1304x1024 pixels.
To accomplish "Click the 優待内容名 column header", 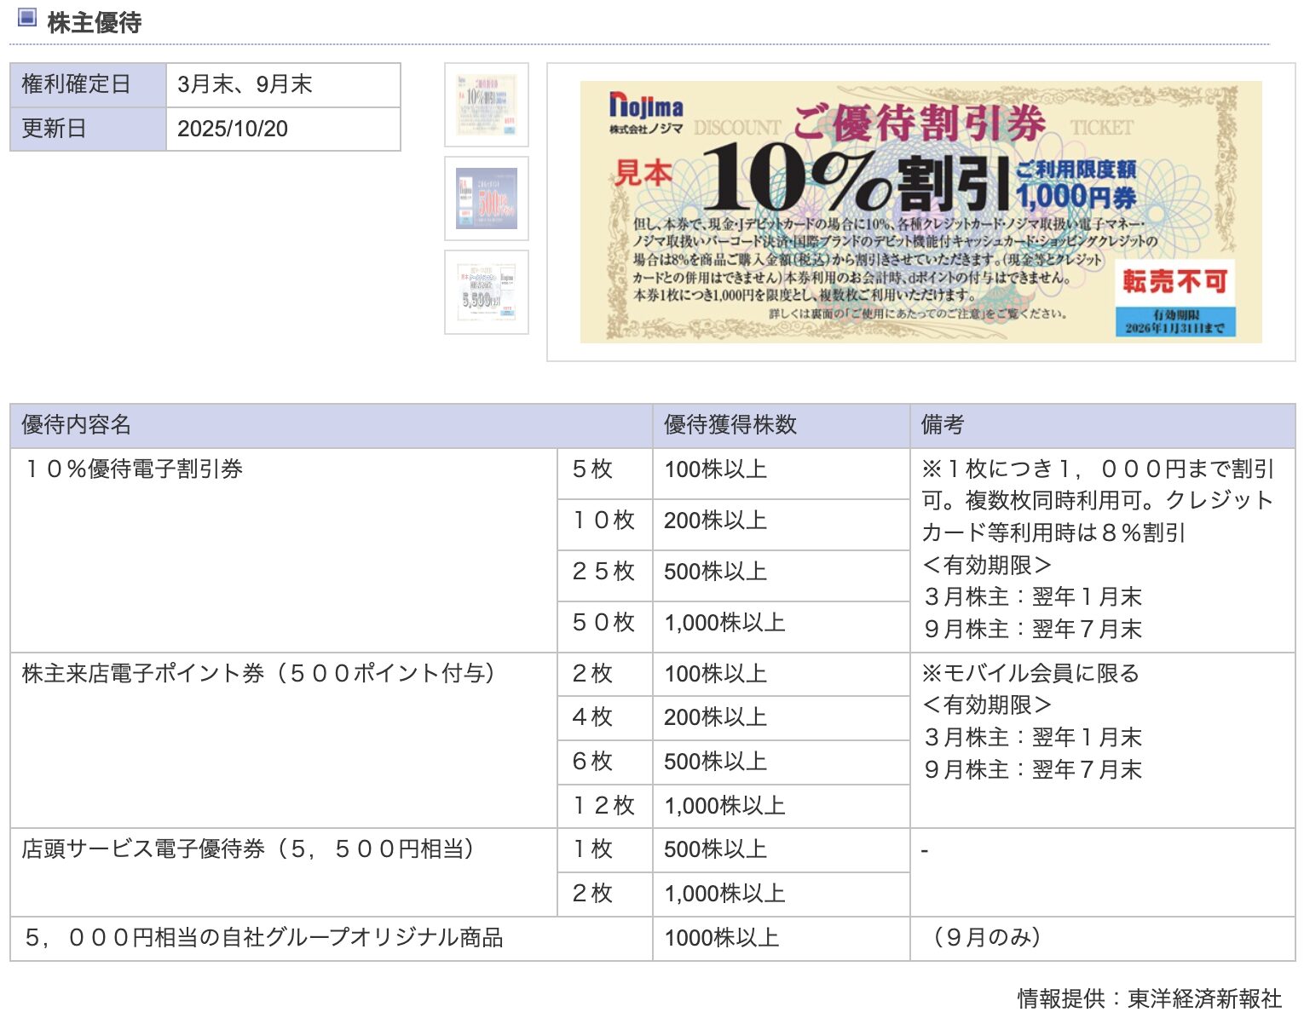I will [77, 424].
